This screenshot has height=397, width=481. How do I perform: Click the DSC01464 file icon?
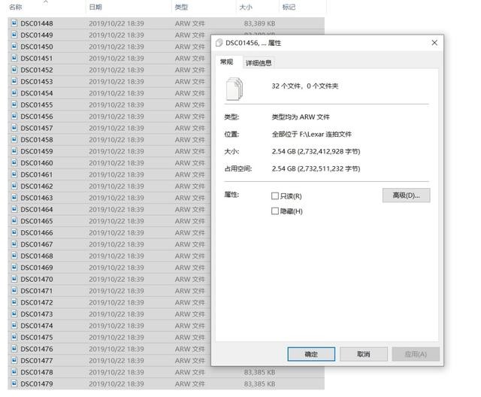tap(14, 209)
